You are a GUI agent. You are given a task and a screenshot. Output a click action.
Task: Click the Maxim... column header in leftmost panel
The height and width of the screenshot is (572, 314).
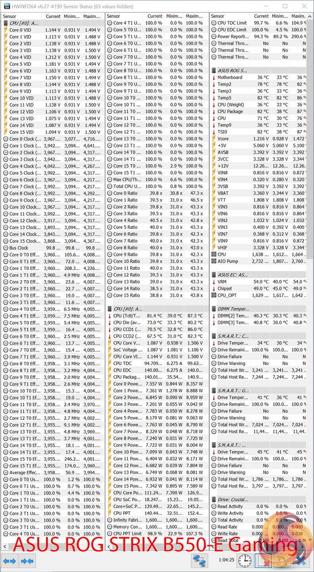click(92, 16)
